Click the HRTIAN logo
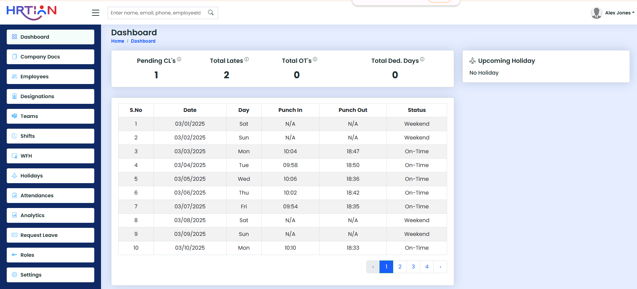Image resolution: width=637 pixels, height=289 pixels. point(32,12)
